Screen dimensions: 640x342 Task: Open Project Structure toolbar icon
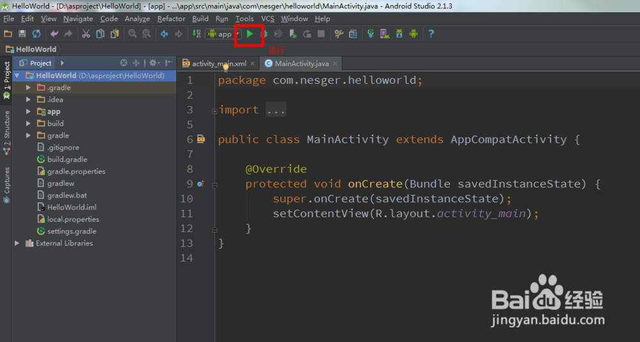pyautogui.click(x=339, y=34)
